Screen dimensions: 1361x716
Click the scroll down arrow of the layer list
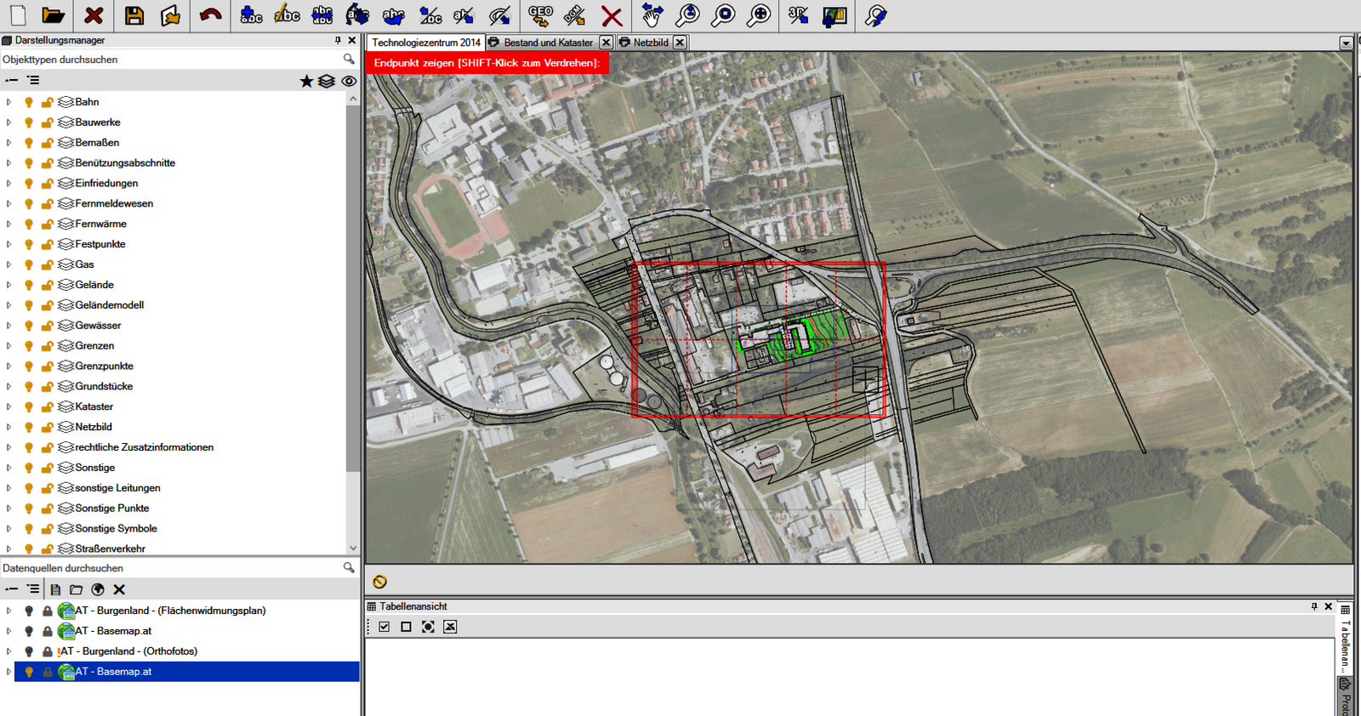coord(353,548)
